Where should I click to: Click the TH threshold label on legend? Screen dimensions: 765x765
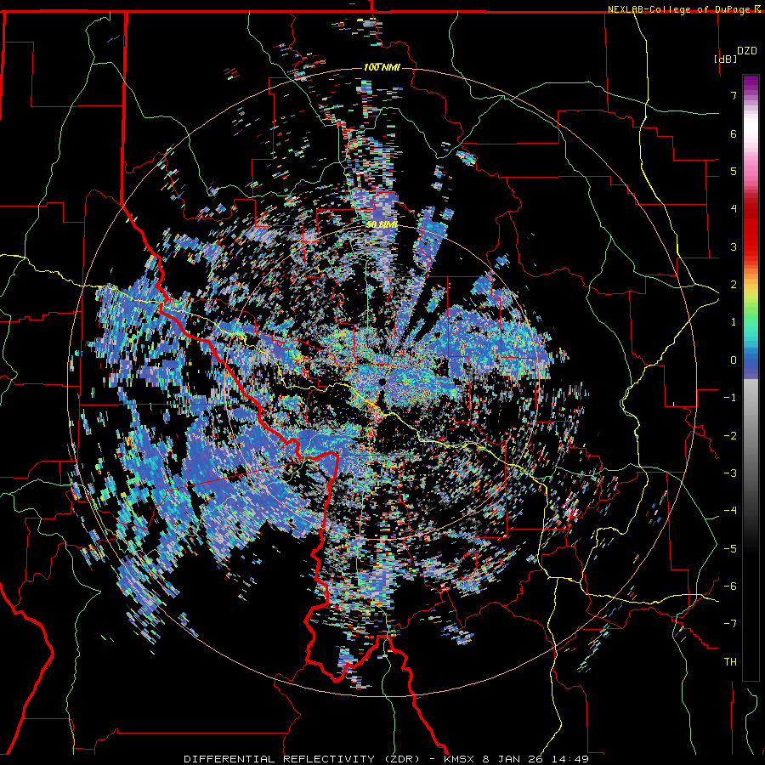(x=730, y=661)
